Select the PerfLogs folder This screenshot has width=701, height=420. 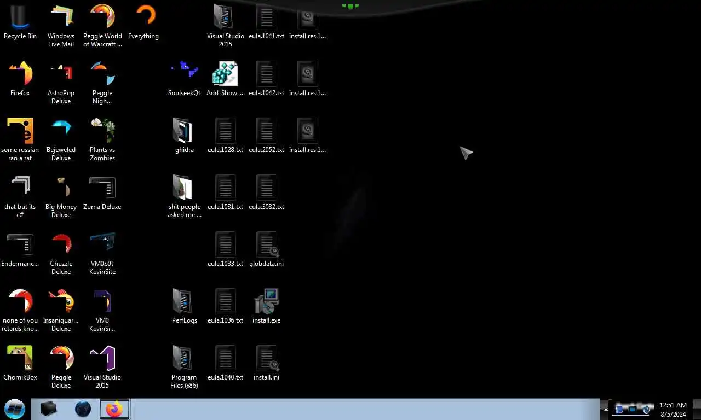185,307
